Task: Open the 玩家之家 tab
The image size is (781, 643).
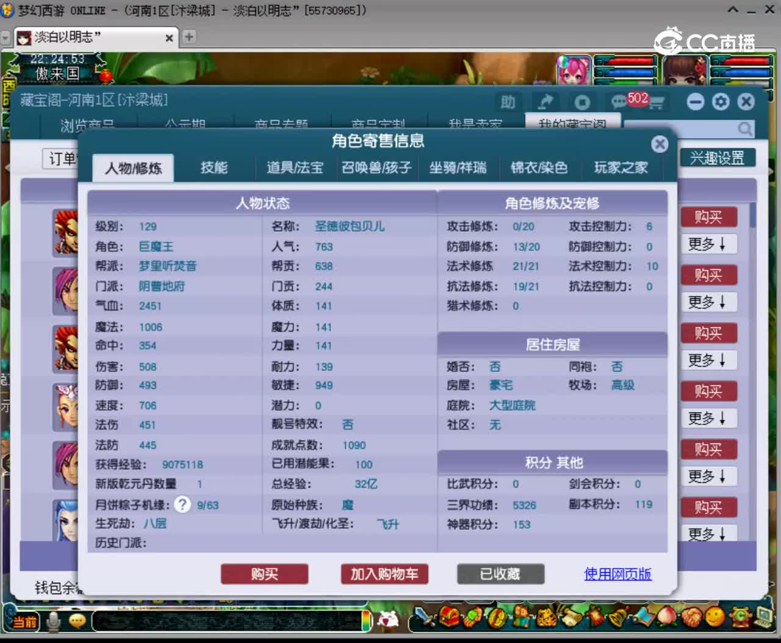Action: [x=621, y=168]
